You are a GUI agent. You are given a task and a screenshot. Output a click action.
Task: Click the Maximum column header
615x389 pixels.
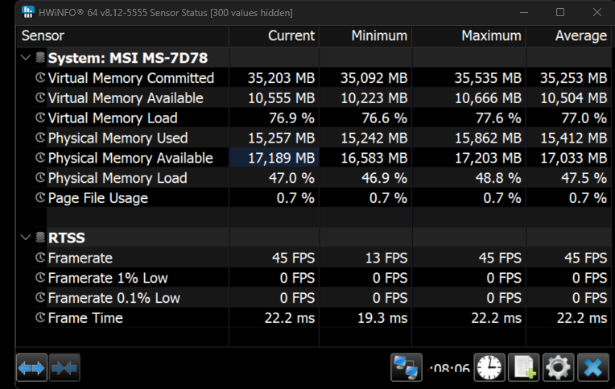(469, 35)
